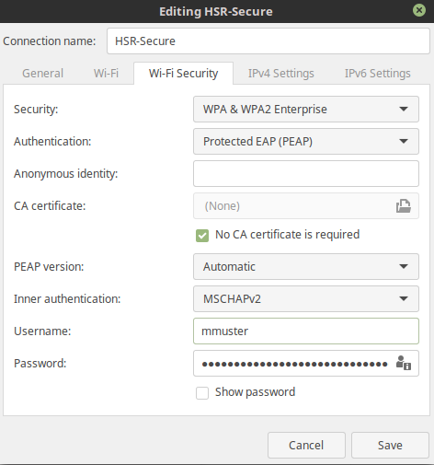Close the Editing HSR-Secure dialog

point(419,10)
